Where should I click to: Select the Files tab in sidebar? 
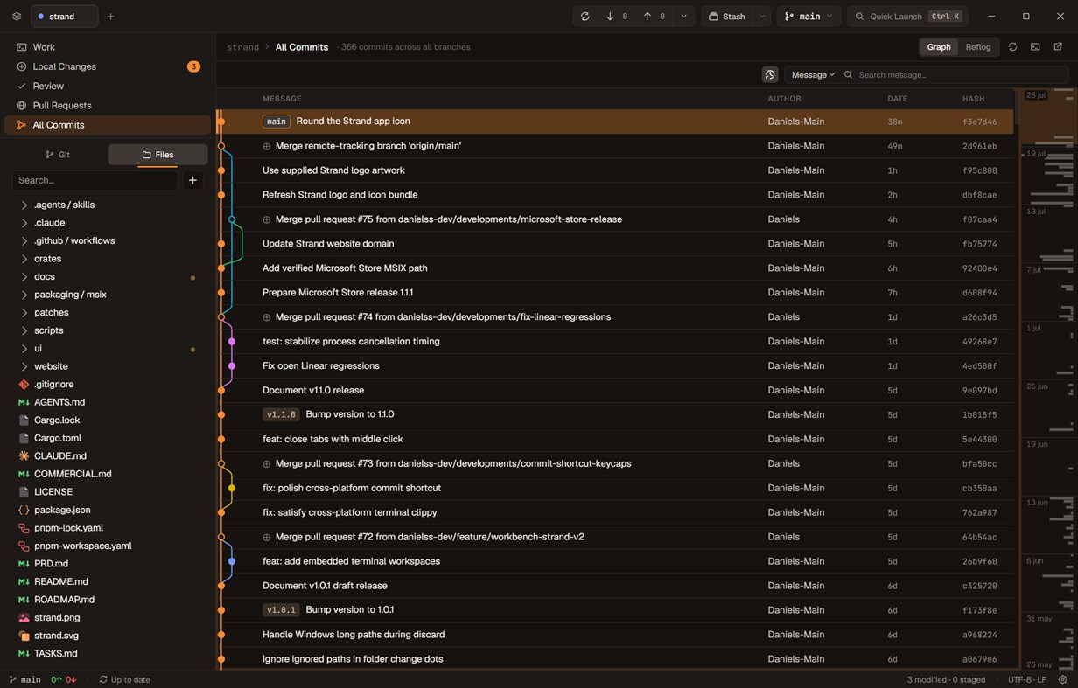[157, 155]
